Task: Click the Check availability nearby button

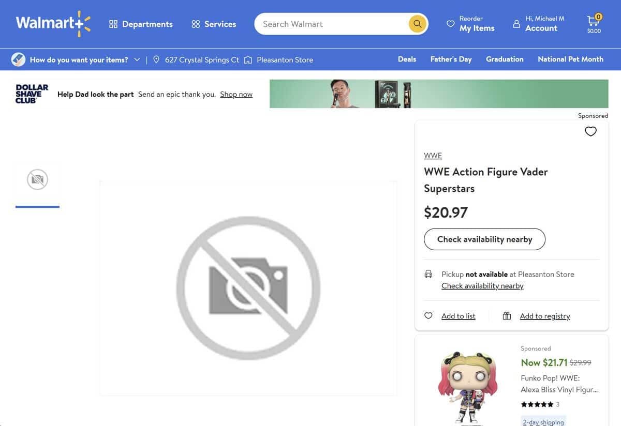Action: pos(484,239)
